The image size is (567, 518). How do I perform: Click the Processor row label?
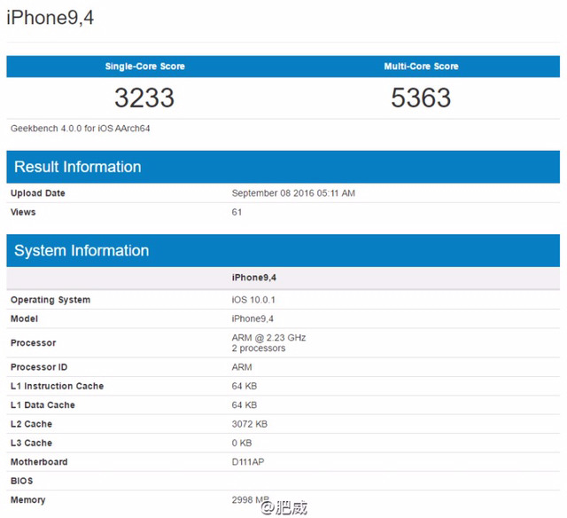34,342
